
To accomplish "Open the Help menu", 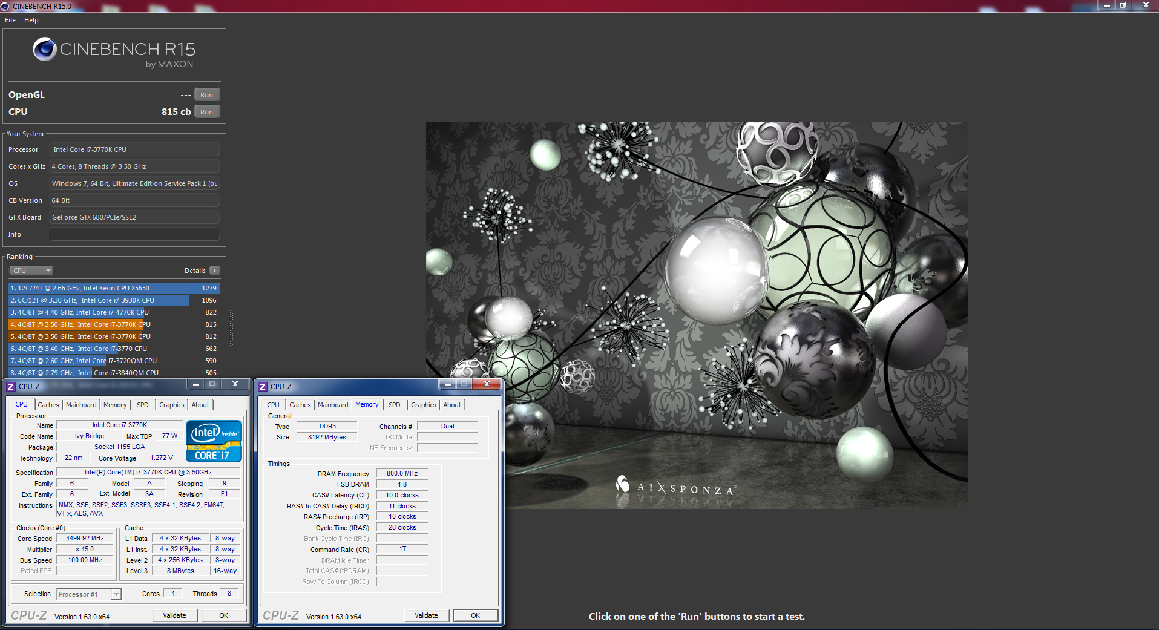I will 31,20.
